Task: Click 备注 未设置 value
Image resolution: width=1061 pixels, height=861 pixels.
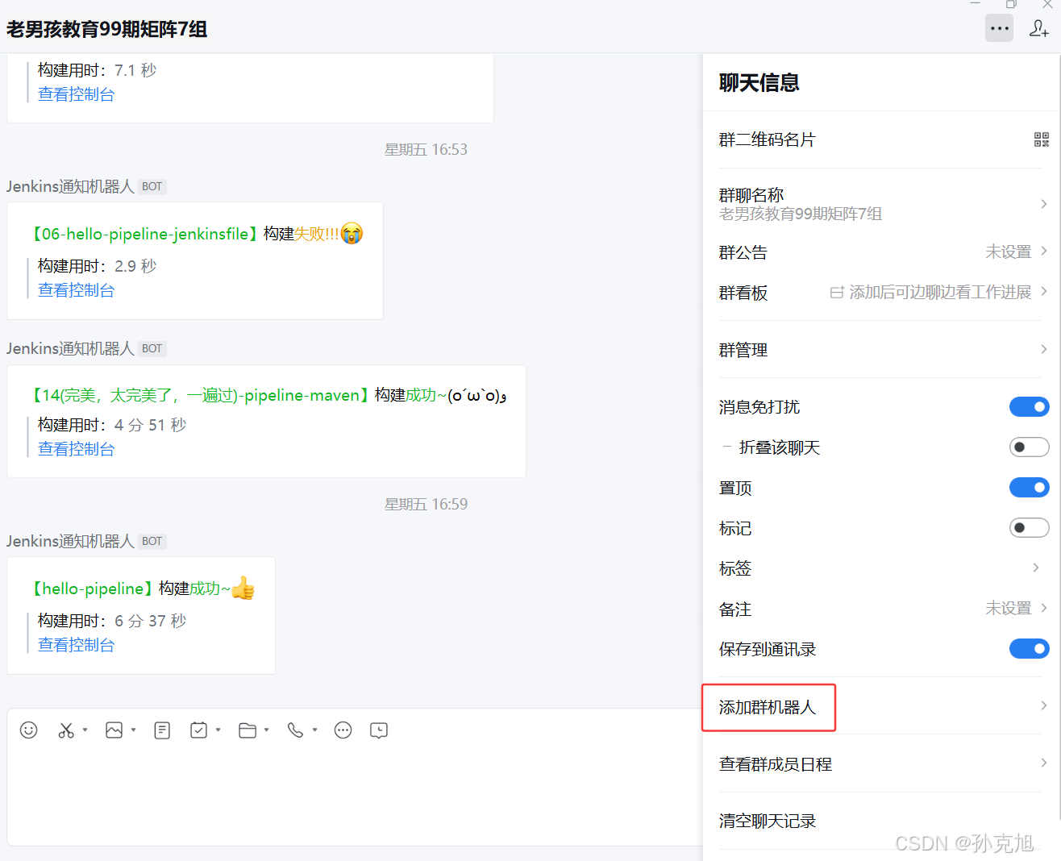Action: tap(1009, 608)
